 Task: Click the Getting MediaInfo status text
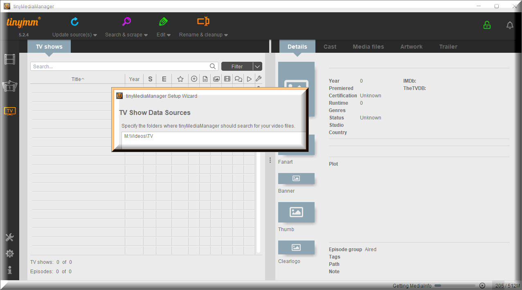coord(412,286)
